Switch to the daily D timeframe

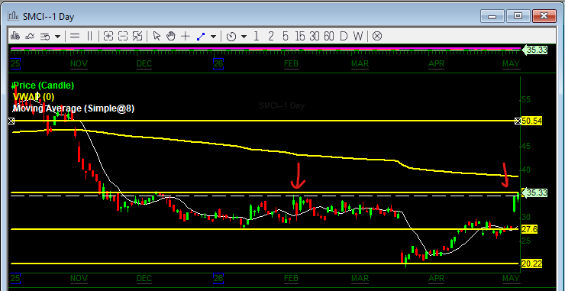[344, 36]
